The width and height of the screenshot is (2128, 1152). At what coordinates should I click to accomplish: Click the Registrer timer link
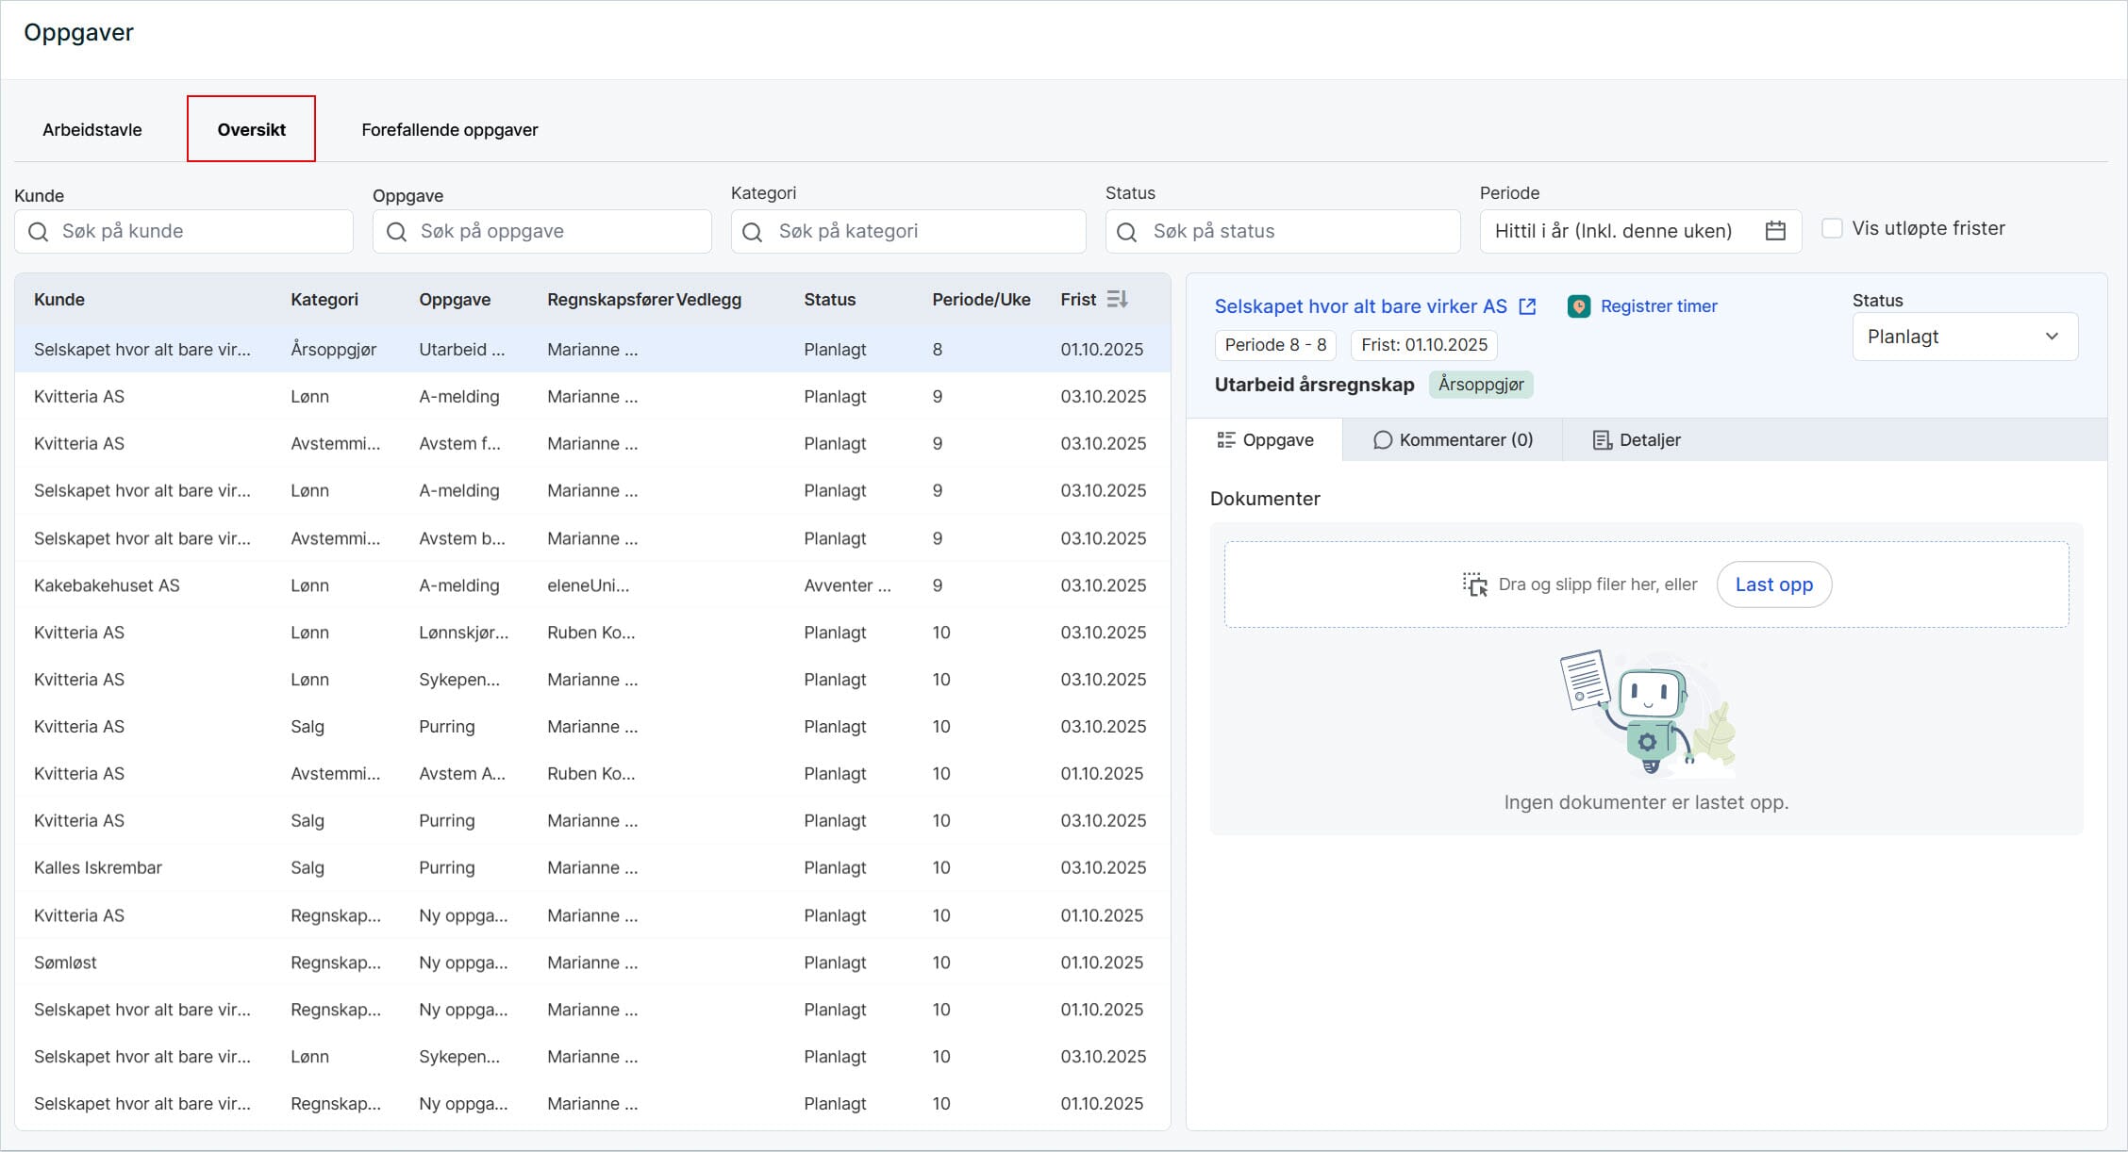[1658, 306]
